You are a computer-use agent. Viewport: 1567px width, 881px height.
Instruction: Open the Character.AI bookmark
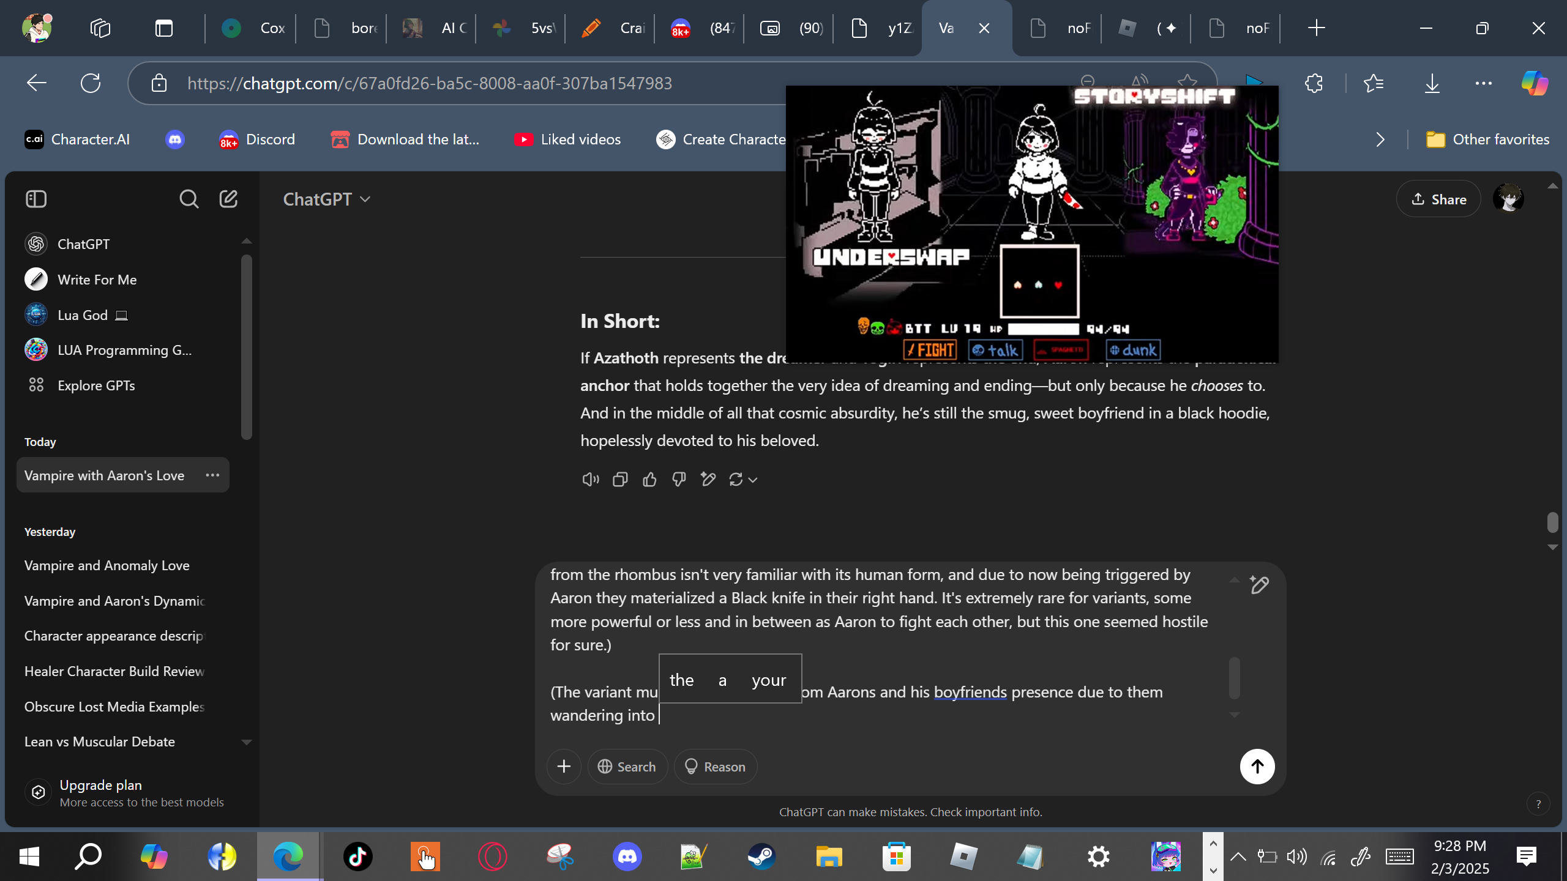[x=77, y=139]
